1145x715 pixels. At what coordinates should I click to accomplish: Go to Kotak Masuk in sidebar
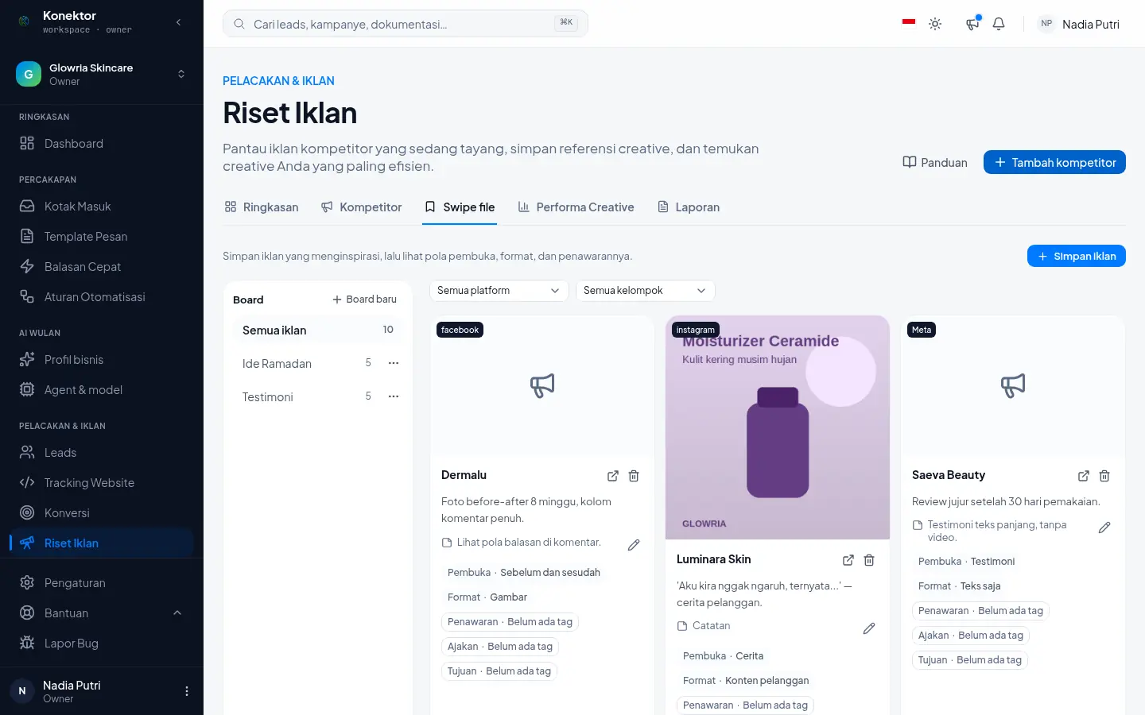[x=102, y=207]
